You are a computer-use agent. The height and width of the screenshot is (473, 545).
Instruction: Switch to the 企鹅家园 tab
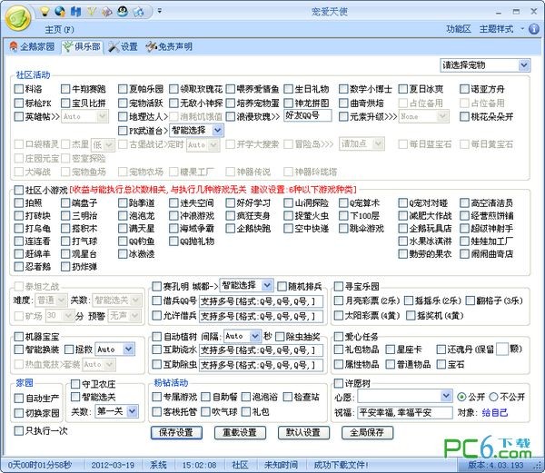(x=33, y=46)
